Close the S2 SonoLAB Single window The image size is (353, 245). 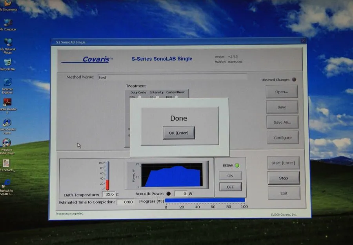(x=303, y=41)
